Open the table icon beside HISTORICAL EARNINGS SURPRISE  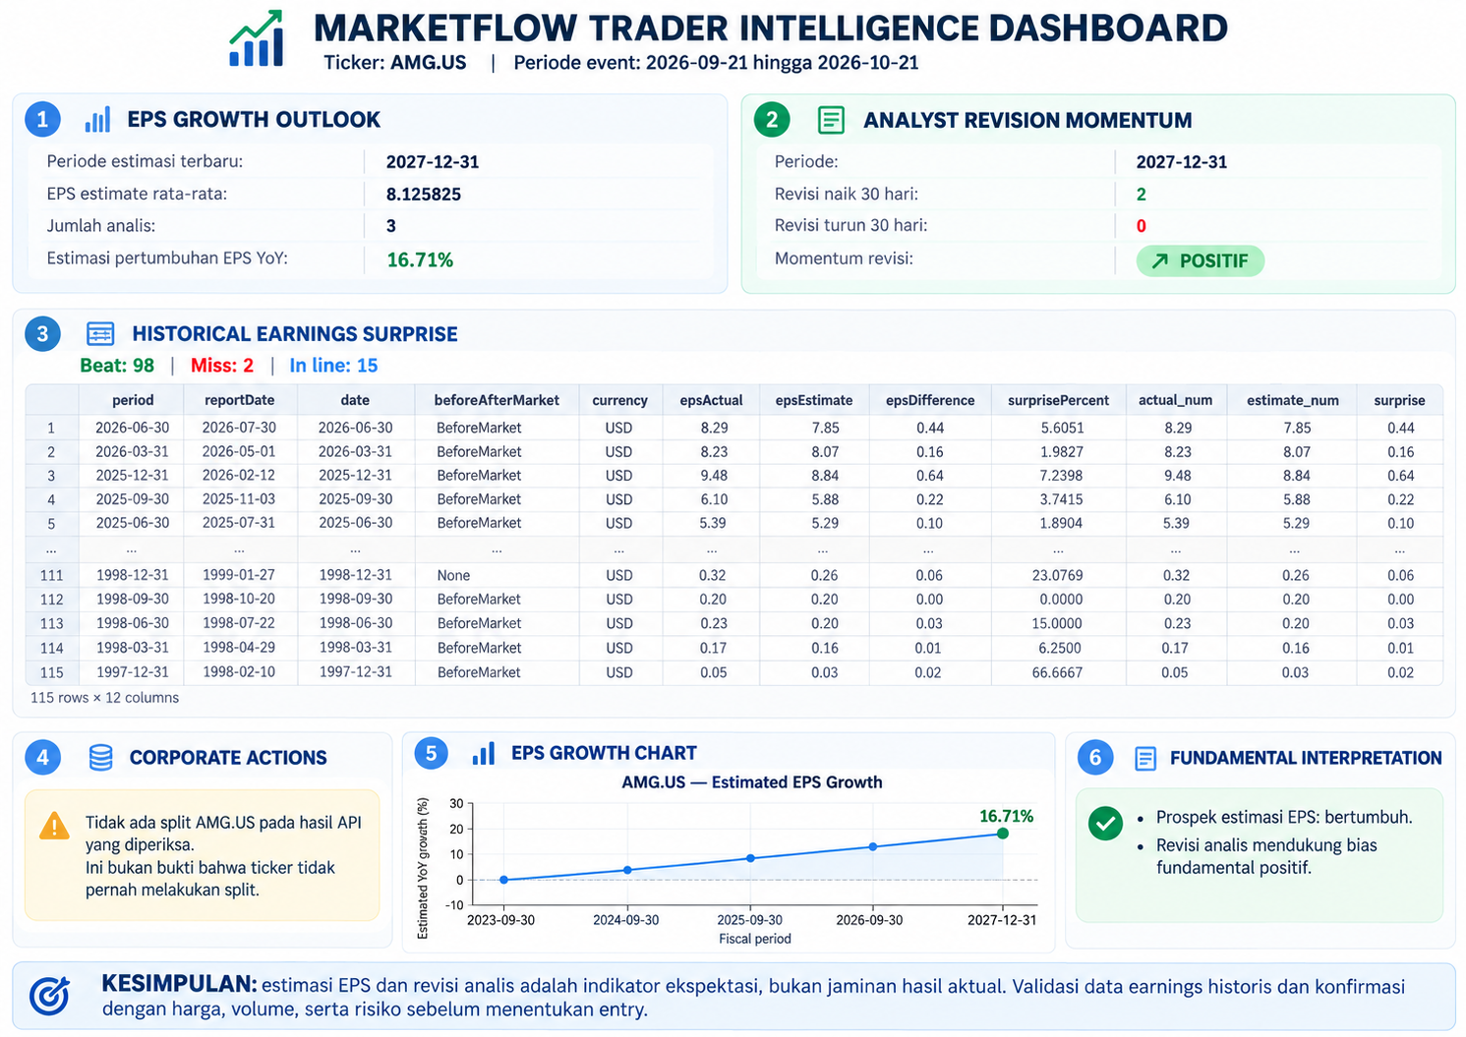pyautogui.click(x=100, y=334)
